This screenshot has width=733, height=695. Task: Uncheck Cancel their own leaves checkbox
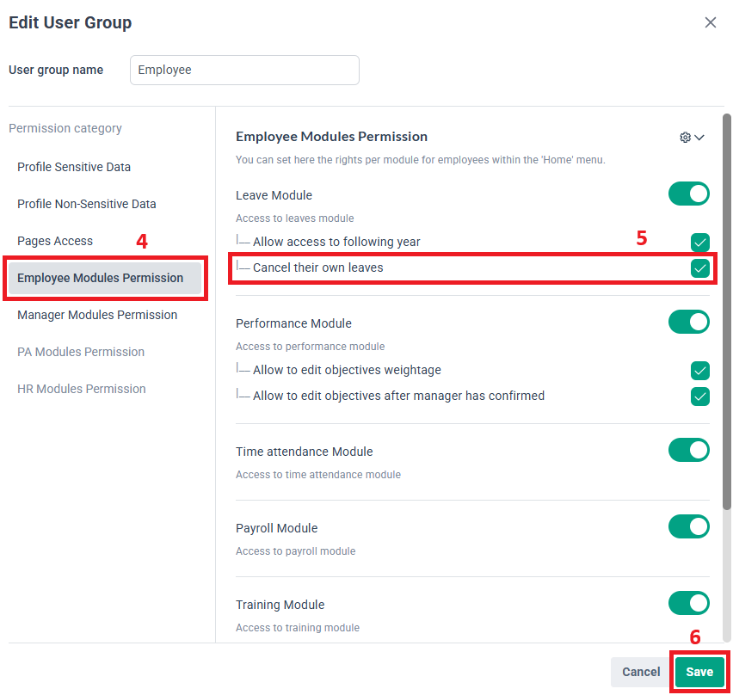[x=699, y=268]
